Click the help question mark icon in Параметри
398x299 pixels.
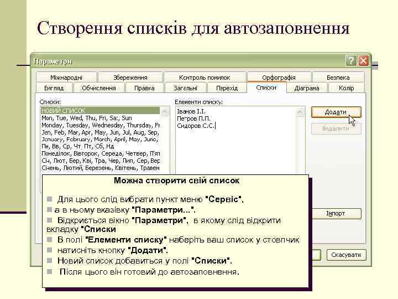[351, 61]
